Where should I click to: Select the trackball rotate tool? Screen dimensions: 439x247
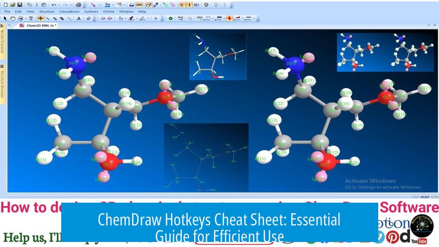coord(20,18)
